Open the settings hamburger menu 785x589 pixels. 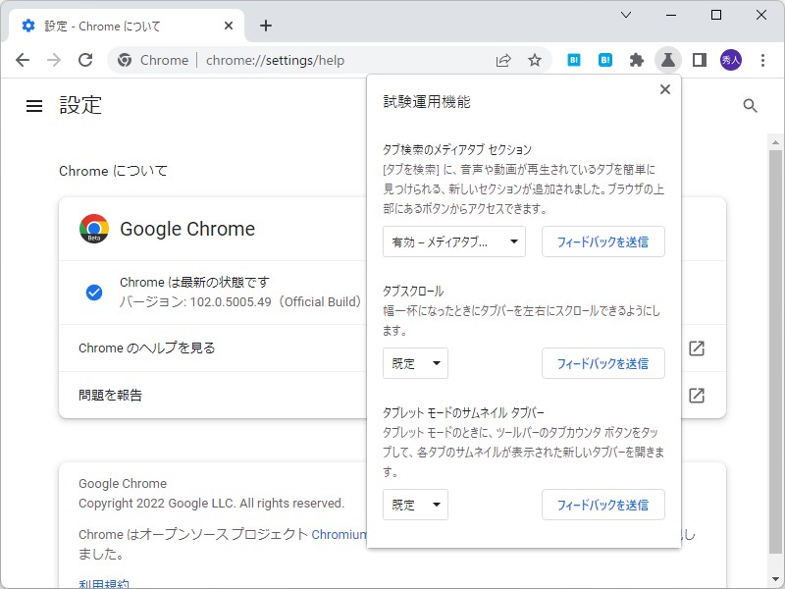pyautogui.click(x=34, y=106)
